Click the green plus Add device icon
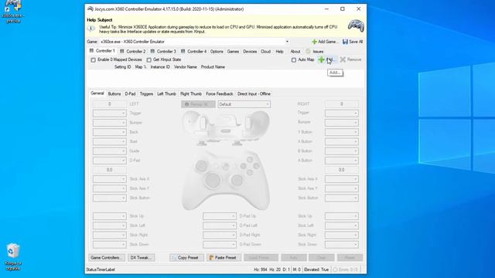This screenshot has height=278, width=495. pos(322,59)
